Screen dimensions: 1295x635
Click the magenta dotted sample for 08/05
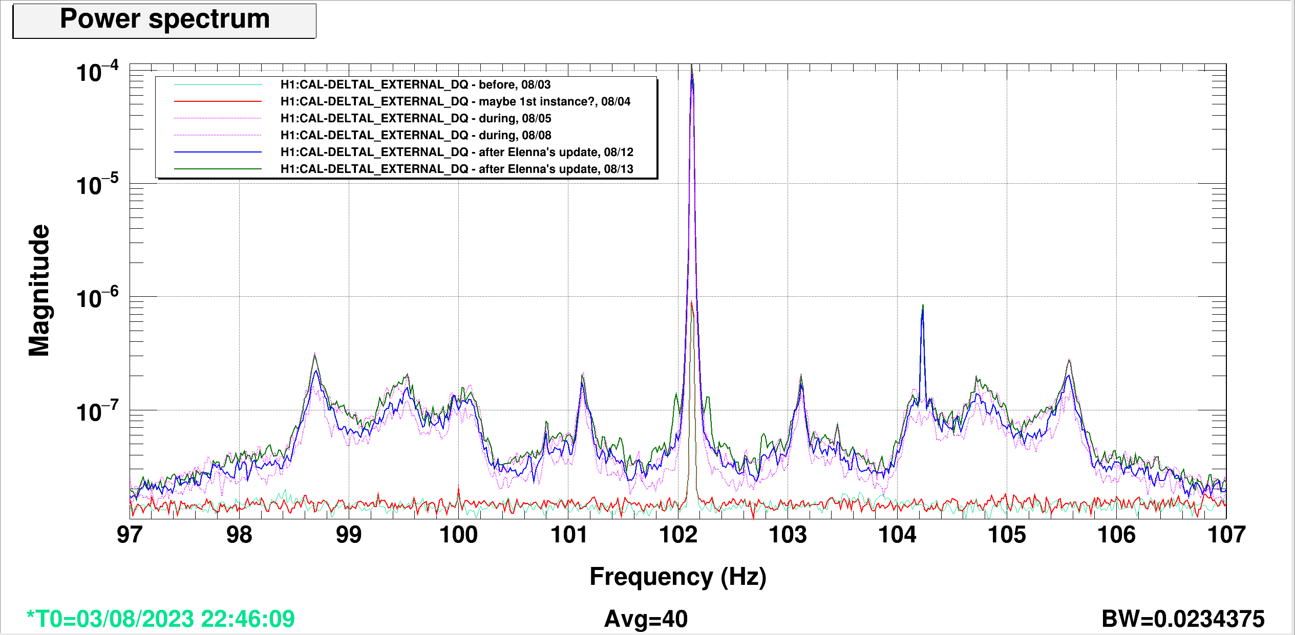(x=218, y=118)
